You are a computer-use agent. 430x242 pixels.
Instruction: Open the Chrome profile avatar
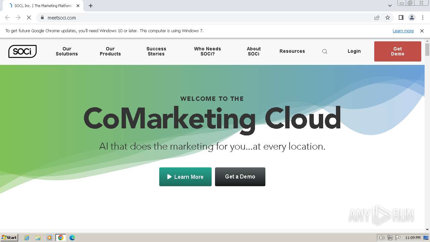click(x=412, y=18)
